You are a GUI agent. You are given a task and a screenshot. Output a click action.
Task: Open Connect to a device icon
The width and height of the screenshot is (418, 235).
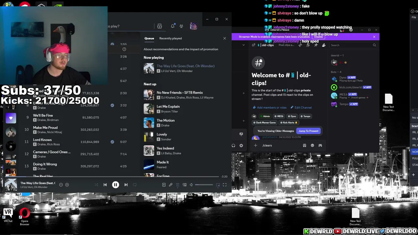(x=185, y=185)
